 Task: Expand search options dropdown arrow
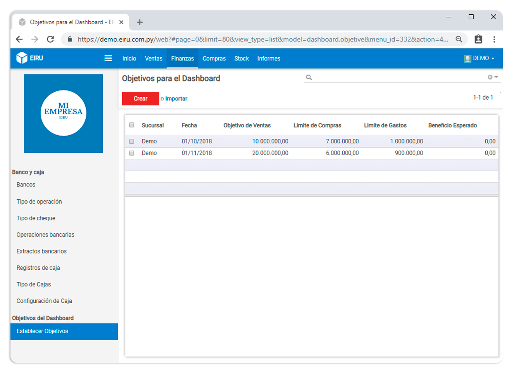coord(496,77)
